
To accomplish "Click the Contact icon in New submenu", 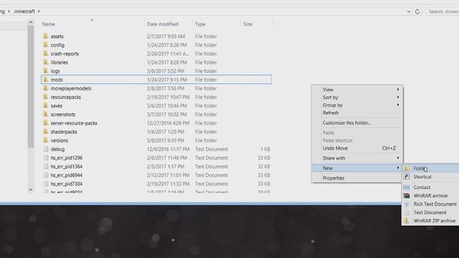I will [407, 187].
